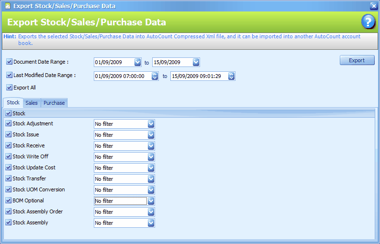Screen dimensions: 380x244
Task: Uncheck Stock Receive checkbox
Action: click(x=8, y=145)
